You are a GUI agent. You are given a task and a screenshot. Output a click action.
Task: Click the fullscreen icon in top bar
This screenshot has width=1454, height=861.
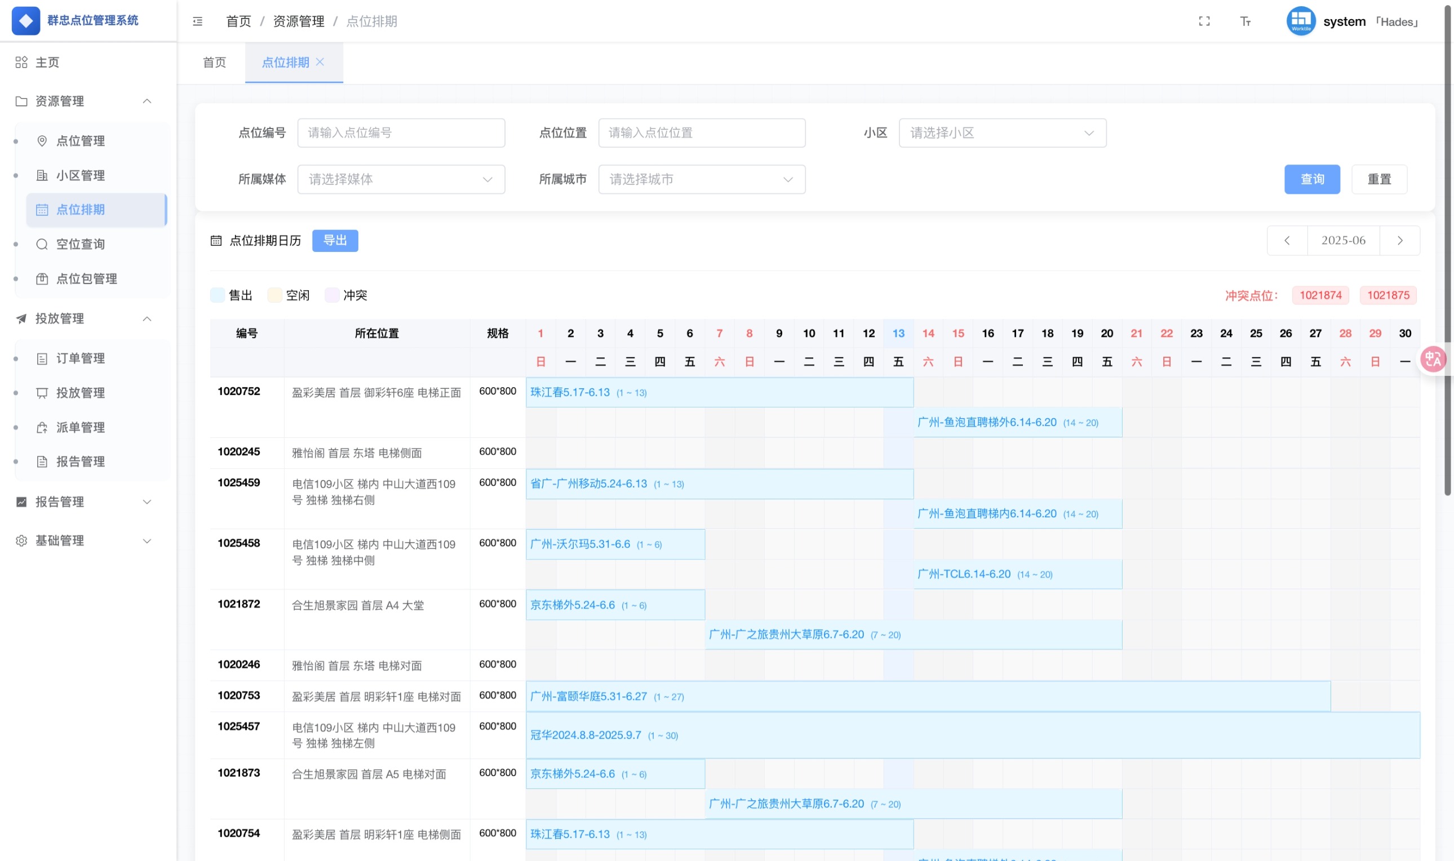pos(1204,21)
